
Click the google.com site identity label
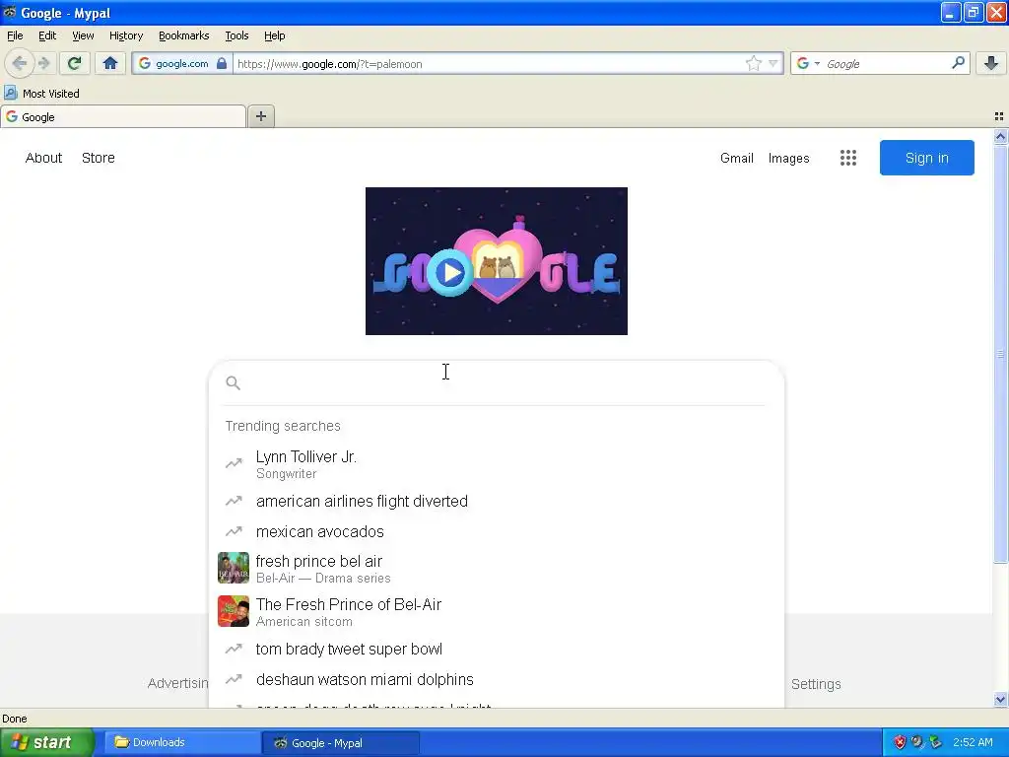point(181,64)
